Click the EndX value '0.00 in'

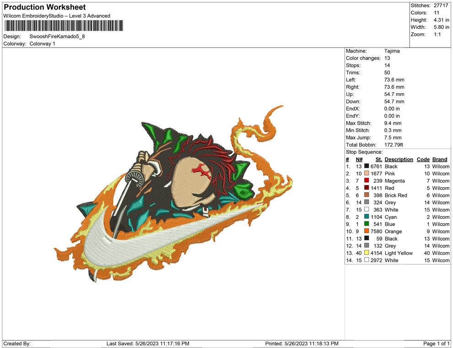(x=392, y=109)
